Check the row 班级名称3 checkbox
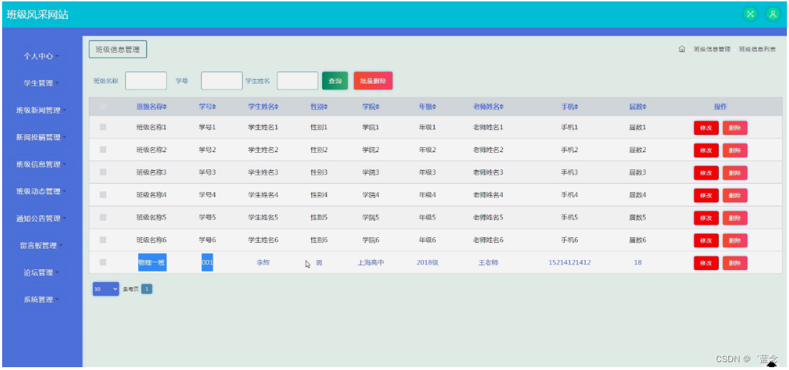 click(103, 172)
